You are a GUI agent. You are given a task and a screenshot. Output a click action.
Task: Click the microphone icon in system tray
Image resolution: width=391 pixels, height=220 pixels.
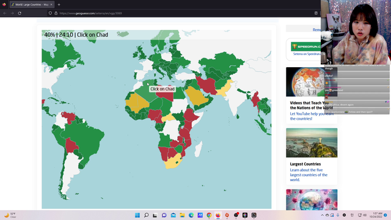pos(338,215)
